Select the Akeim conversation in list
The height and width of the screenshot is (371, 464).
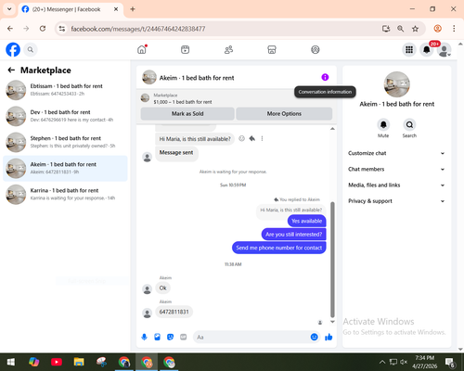click(x=65, y=168)
